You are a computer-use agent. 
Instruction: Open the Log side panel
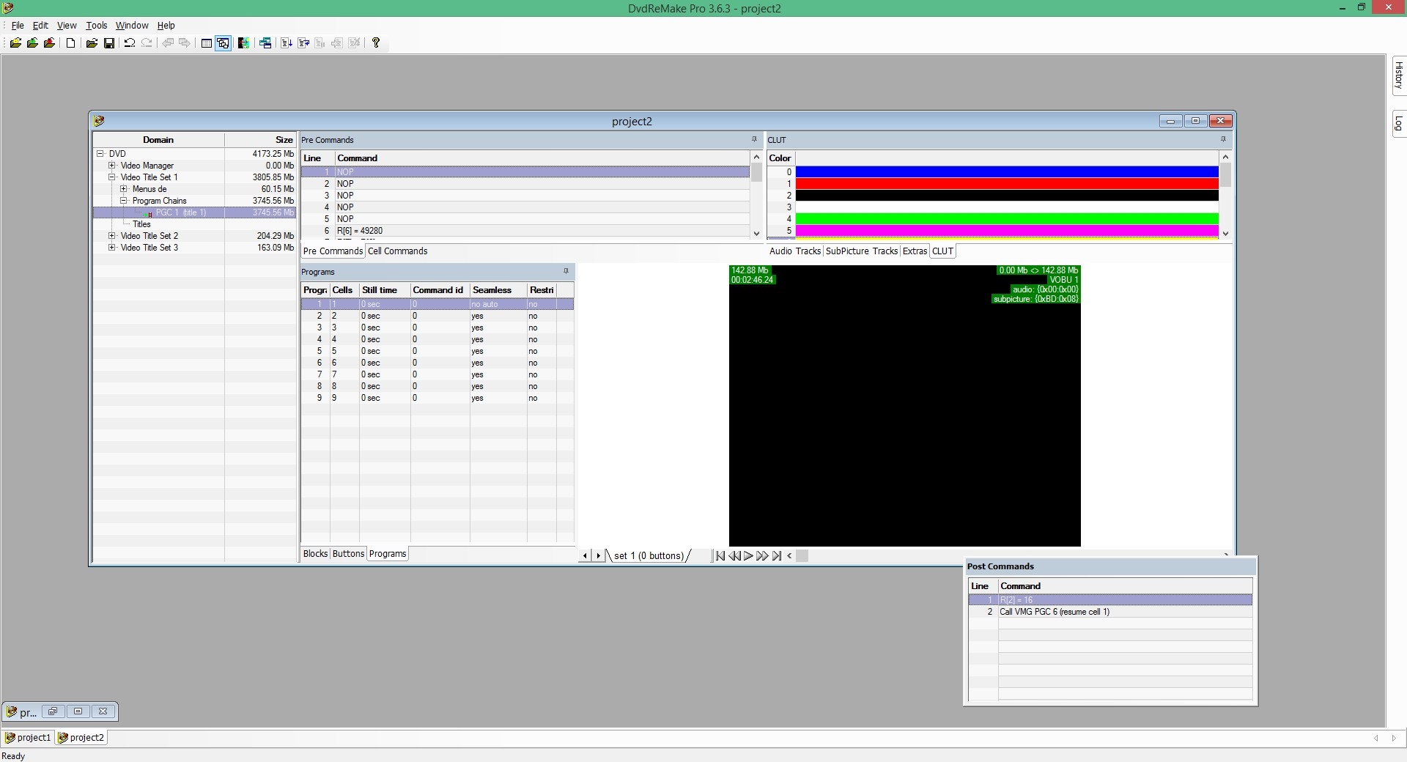(x=1398, y=124)
